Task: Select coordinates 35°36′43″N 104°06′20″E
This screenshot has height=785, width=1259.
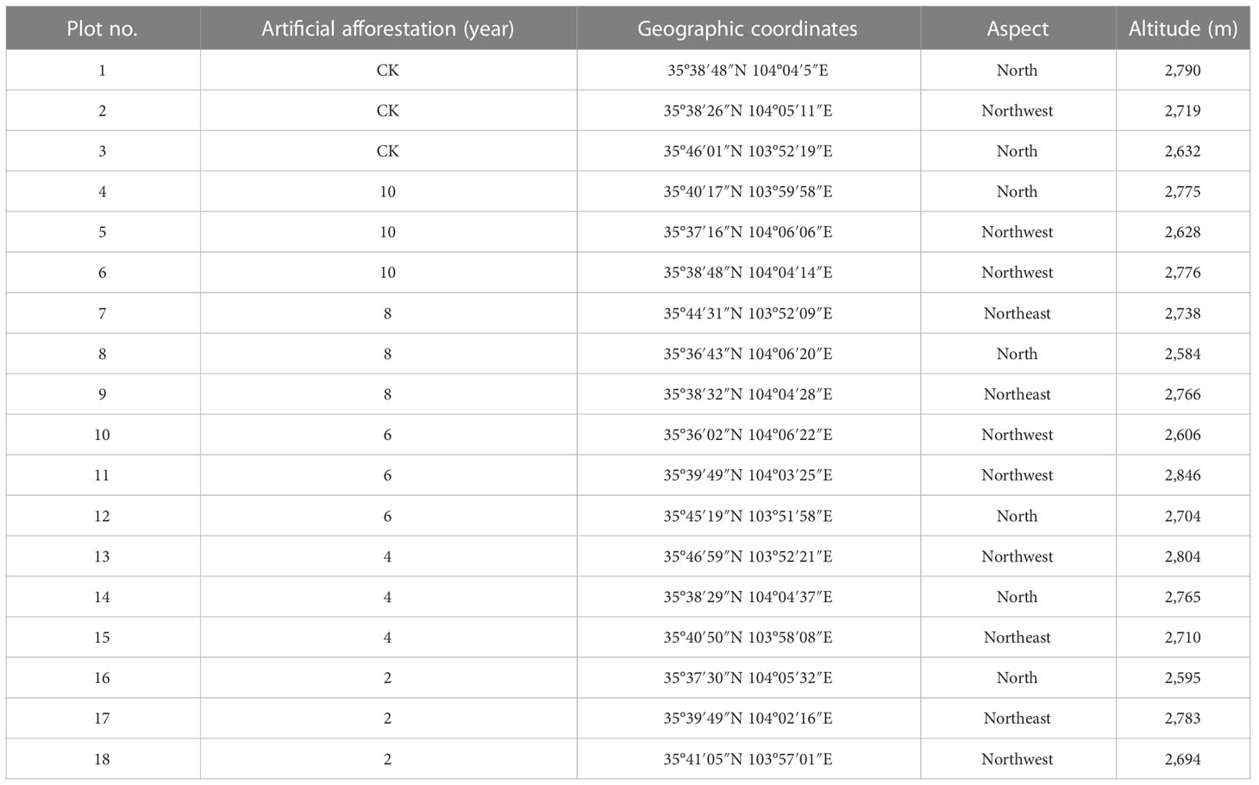Action: coord(748,354)
